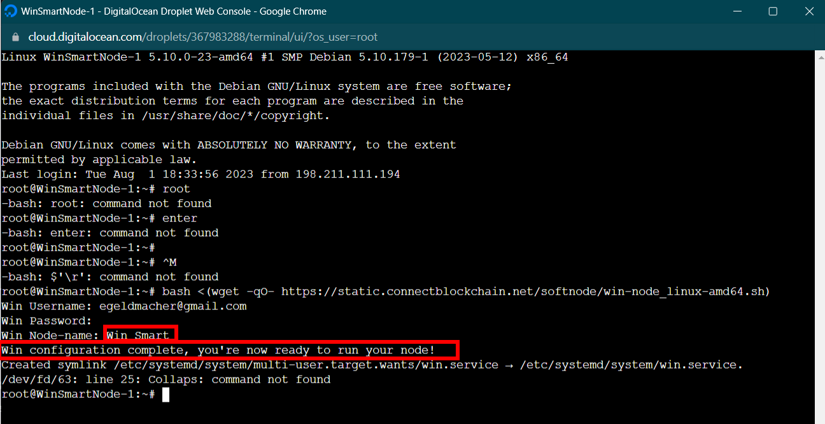Viewport: 825px width, 424px height.
Task: Click '/dev/fd/63: line 25: Collaps' error line
Action: (166, 379)
